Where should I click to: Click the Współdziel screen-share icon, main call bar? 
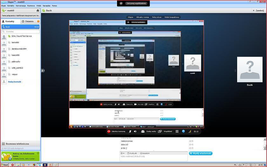coord(160,131)
